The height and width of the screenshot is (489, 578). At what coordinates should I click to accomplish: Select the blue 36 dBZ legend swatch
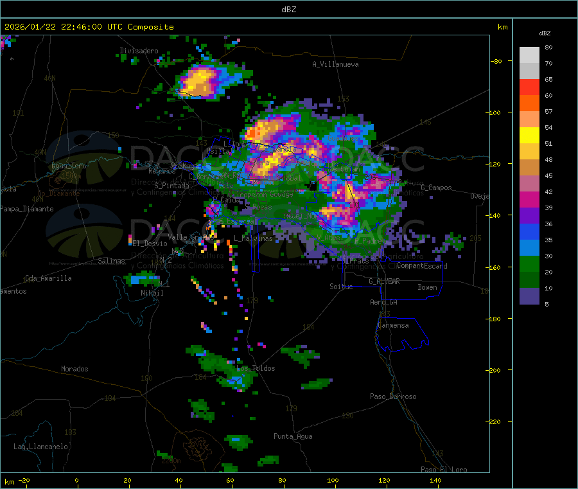coord(529,231)
